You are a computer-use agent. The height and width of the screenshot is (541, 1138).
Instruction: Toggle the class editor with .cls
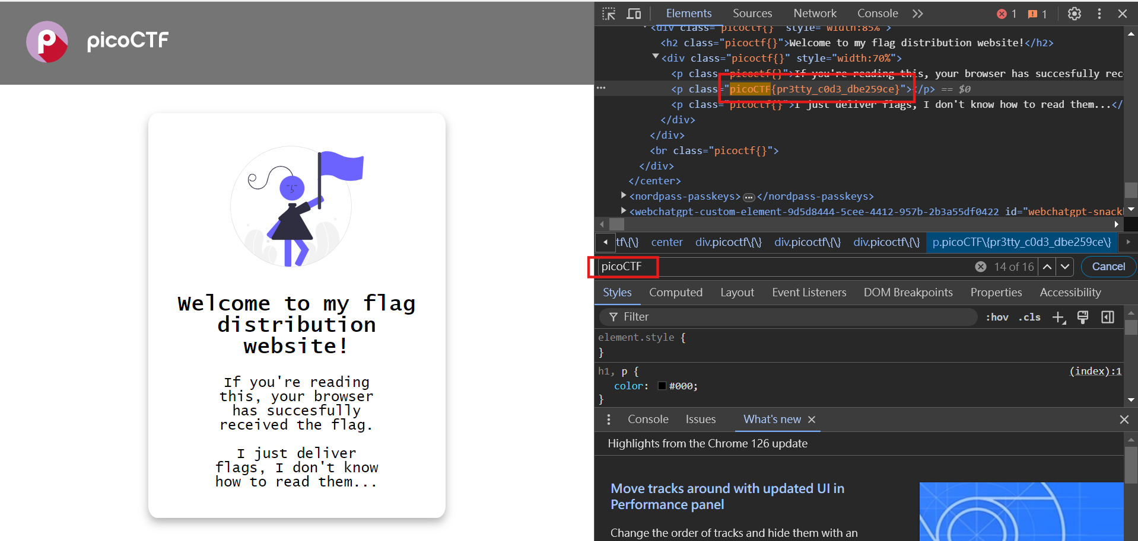click(1029, 317)
